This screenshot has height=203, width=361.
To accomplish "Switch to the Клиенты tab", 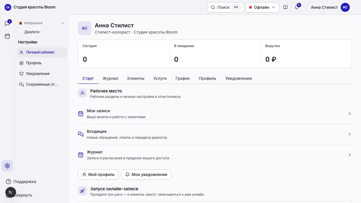I will (136, 78).
